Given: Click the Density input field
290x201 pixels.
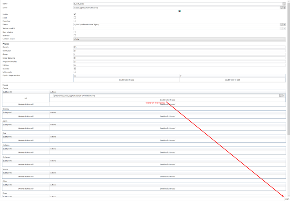Looking at the screenshot, I should pos(179,47).
